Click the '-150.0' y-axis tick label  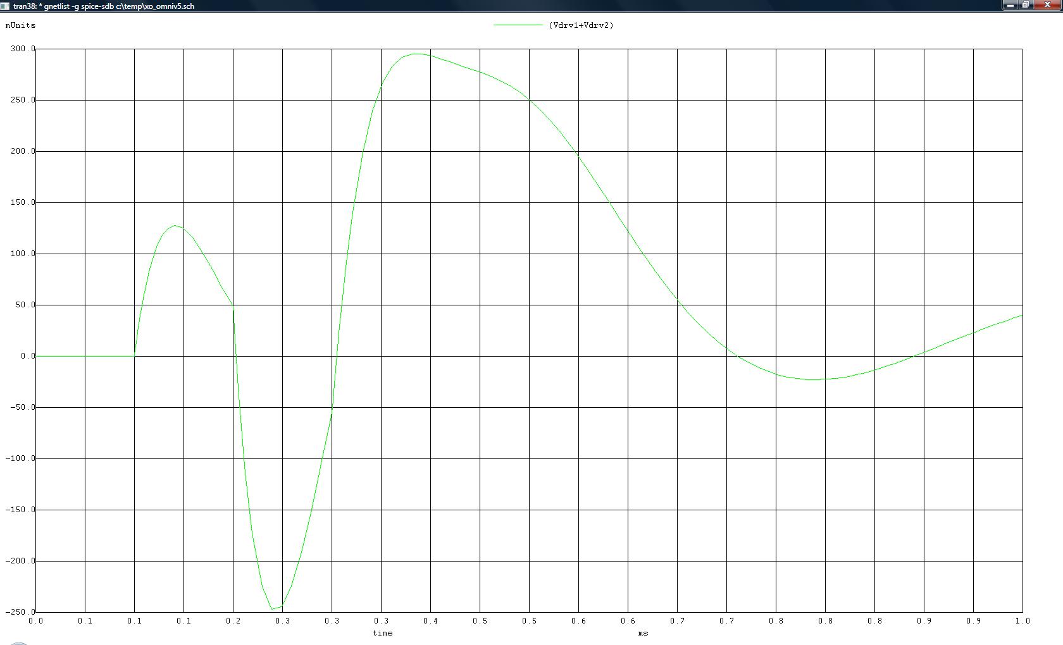[x=20, y=510]
